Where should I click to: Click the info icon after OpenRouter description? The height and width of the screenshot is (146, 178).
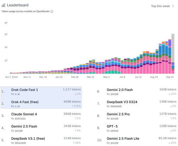pyautogui.click(x=52, y=11)
